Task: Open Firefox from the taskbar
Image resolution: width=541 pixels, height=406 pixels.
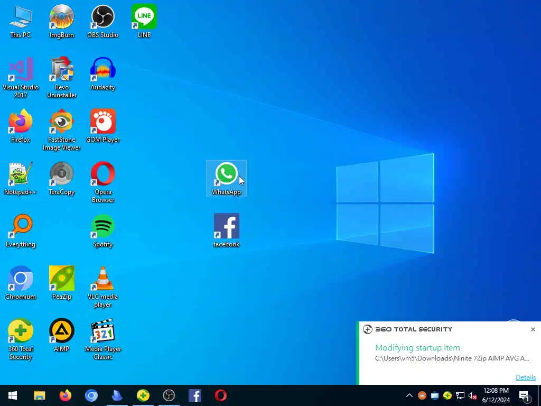Action: tap(65, 395)
